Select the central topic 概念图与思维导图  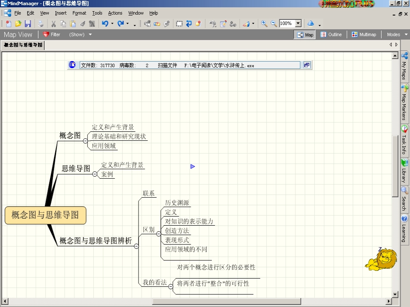tap(45, 215)
